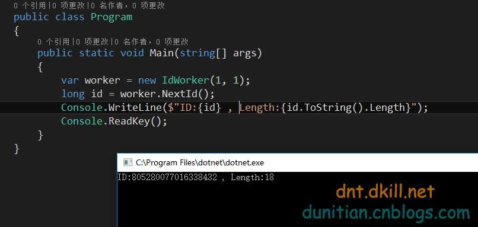Click the console output line showing ID:805280077016338432
Image resolution: width=478 pixels, height=227 pixels.
point(195,177)
